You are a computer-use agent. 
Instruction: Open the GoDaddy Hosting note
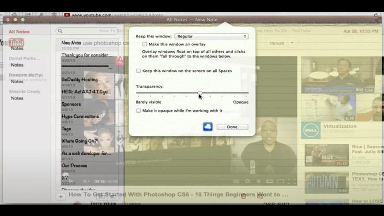(87, 82)
